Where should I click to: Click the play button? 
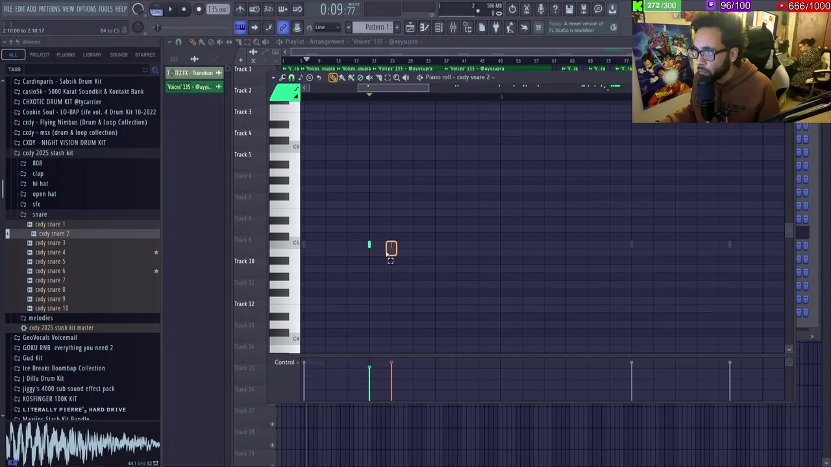[x=170, y=9]
